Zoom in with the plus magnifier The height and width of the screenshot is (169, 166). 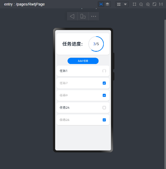(148, 4)
